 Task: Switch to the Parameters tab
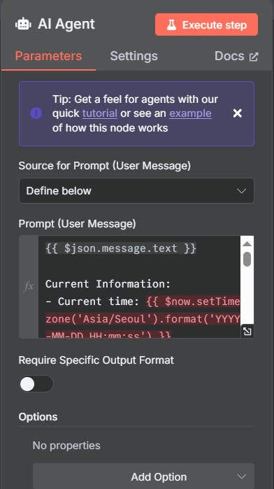click(48, 56)
